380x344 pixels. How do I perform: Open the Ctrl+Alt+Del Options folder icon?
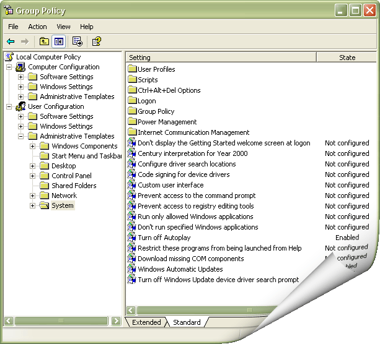coord(132,90)
